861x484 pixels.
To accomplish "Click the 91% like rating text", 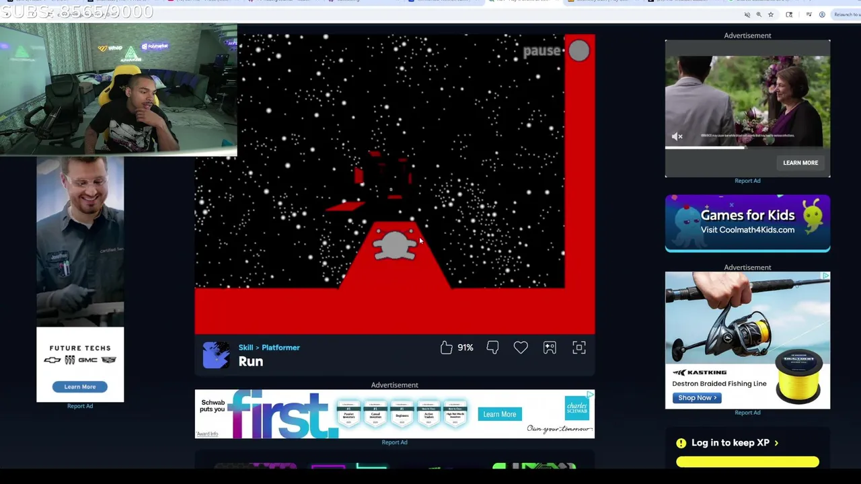I will pyautogui.click(x=465, y=348).
